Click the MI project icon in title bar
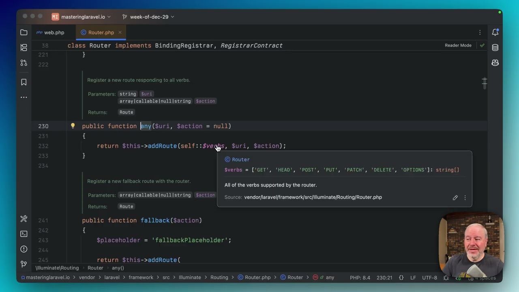 [55, 17]
